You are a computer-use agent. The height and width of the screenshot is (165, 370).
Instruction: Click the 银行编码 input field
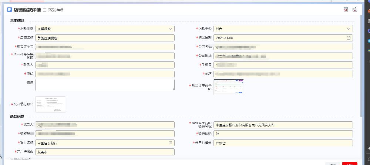click(283, 134)
